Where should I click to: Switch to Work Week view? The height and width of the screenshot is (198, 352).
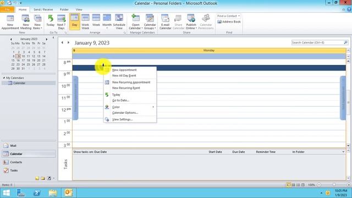[x=85, y=22]
